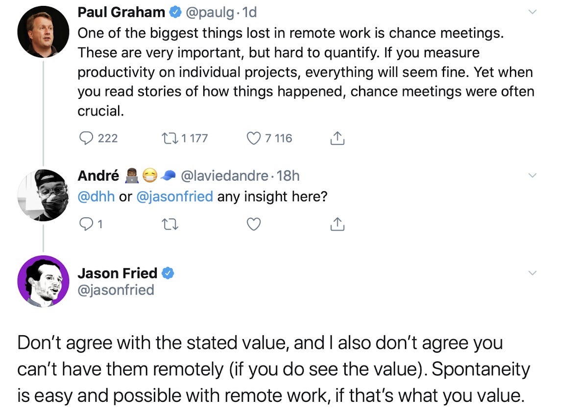This screenshot has width=578, height=417.
Task: View Paul Graham's profile picture
Action: 43,32
